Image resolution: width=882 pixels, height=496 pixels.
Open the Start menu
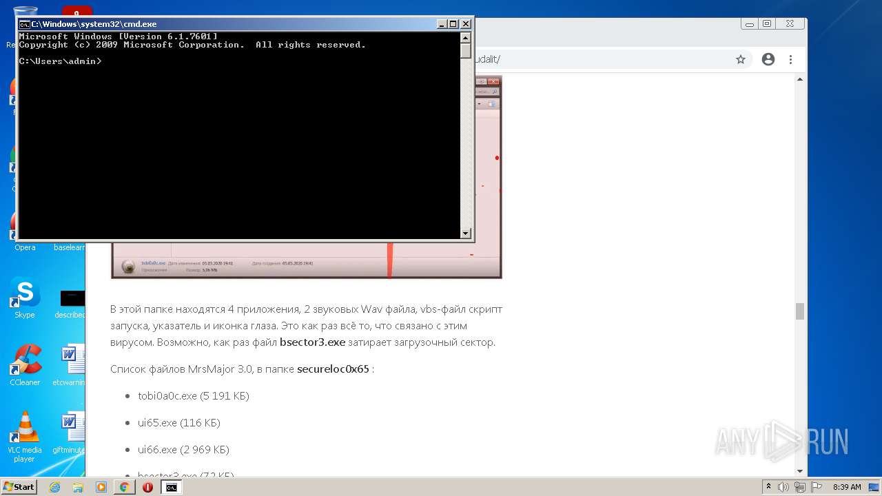pos(19,487)
